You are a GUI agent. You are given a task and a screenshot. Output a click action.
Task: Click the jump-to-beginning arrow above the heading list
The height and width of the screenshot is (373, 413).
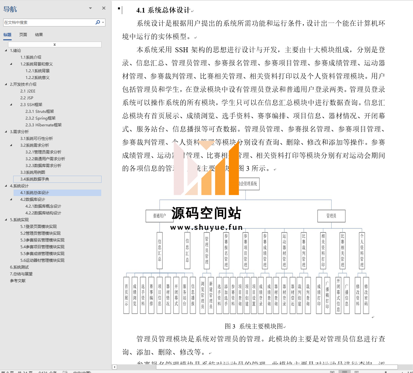(54, 44)
